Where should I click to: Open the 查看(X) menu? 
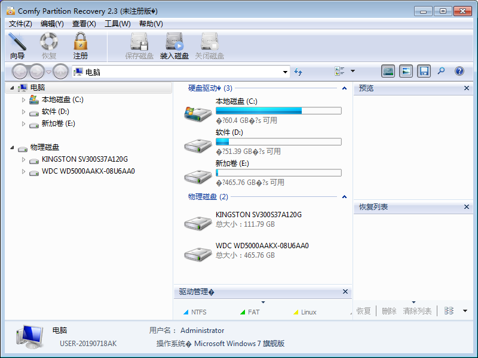click(84, 24)
